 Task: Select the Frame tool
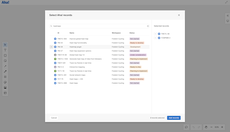[5, 77]
